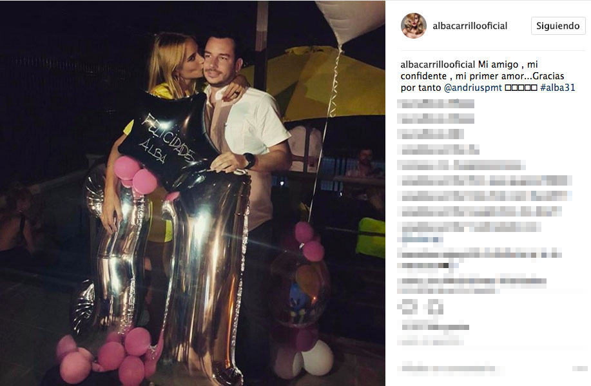Click the Siguiendo follow-status button
This screenshot has height=386, width=591.
pyautogui.click(x=558, y=26)
